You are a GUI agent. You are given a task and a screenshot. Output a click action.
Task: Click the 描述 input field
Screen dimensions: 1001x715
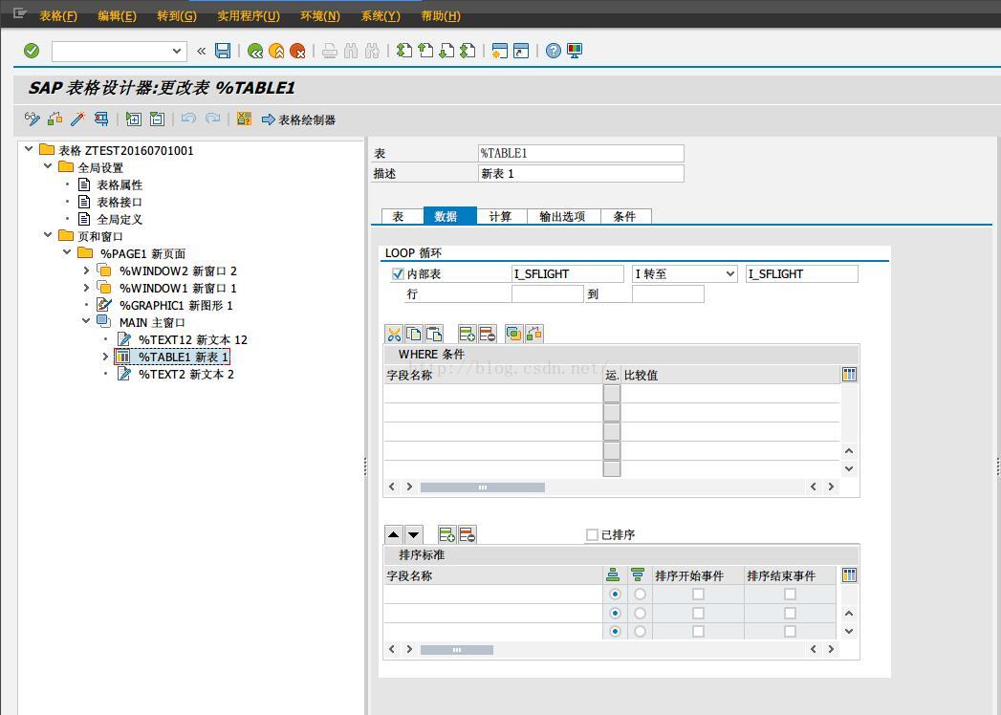[581, 174]
